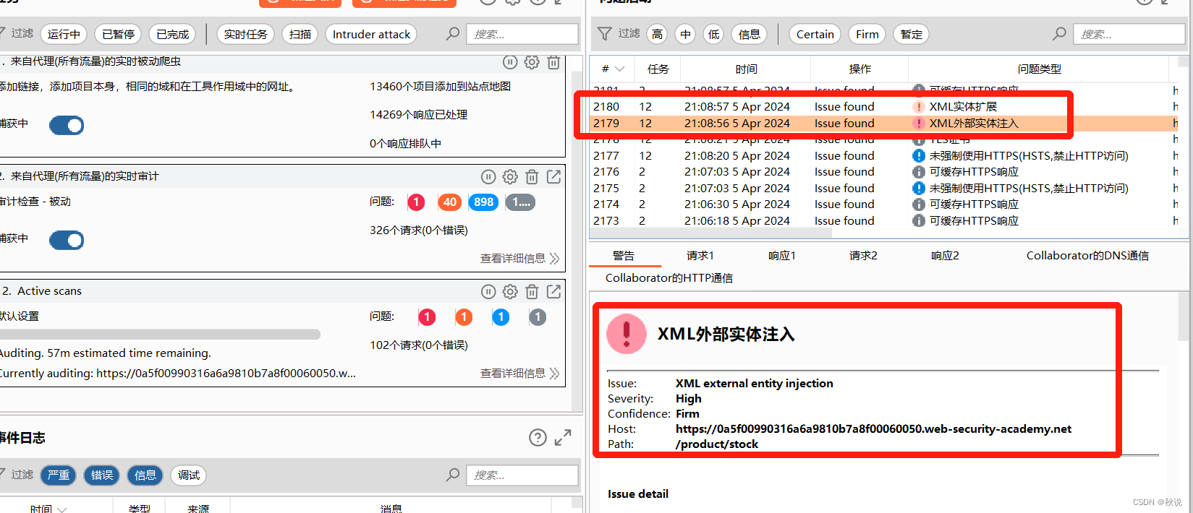Delete the live passive crawl task
The image size is (1193, 513).
tap(553, 62)
